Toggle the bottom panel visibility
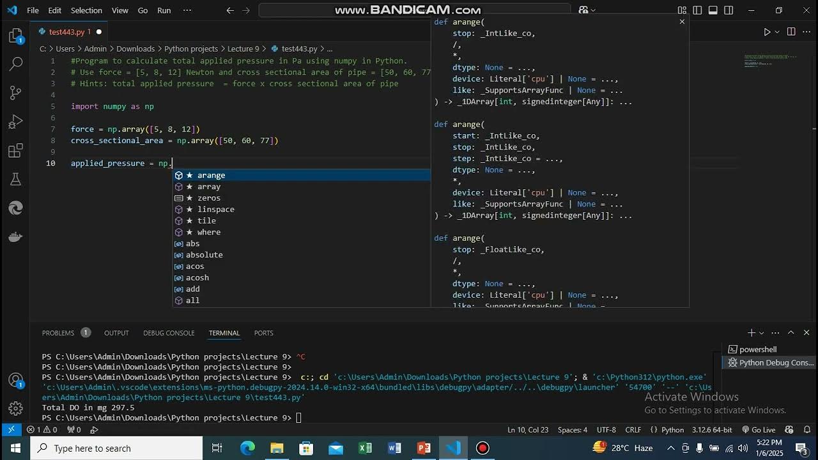This screenshot has height=460, width=818. pos(713,10)
